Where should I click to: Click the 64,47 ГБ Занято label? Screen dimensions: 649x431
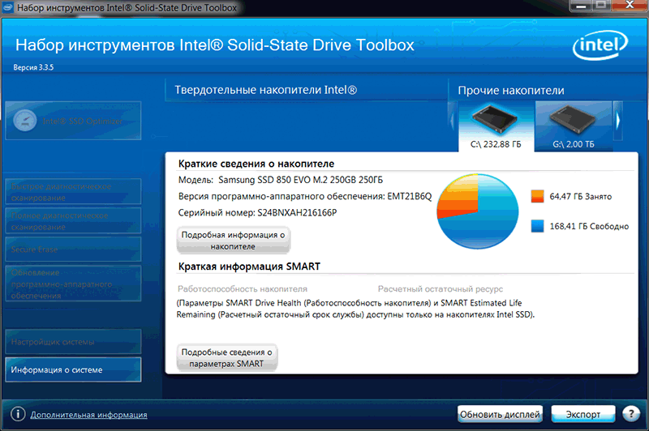pos(580,196)
